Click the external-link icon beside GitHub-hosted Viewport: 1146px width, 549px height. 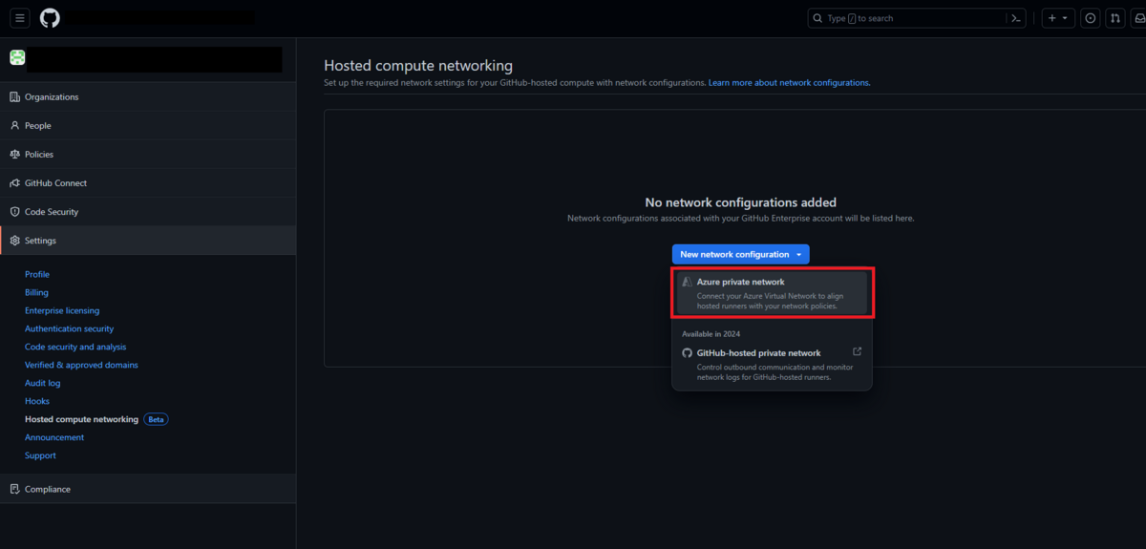pos(857,352)
